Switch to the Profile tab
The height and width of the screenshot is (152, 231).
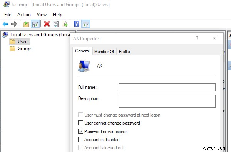[x=124, y=52]
